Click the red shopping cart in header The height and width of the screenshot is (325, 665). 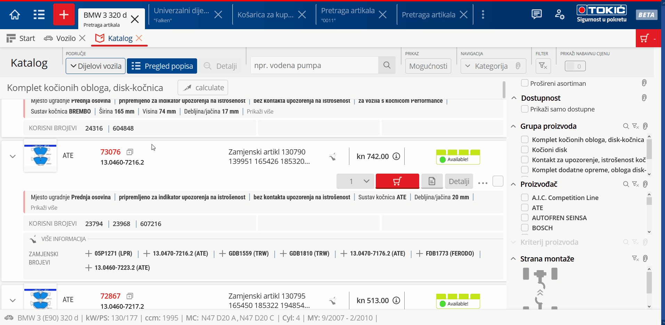(645, 39)
